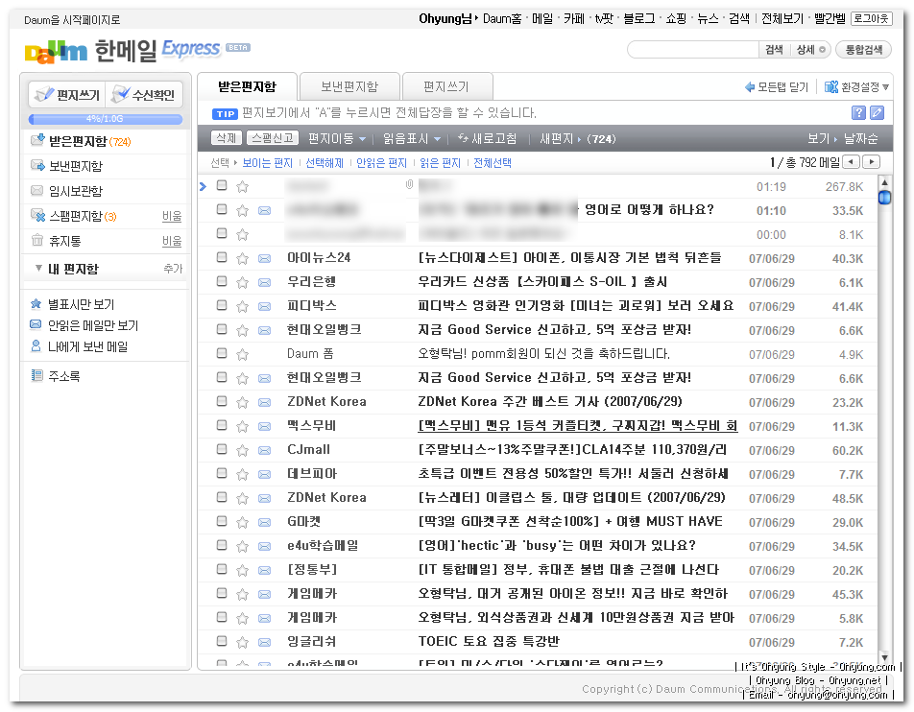Click 나에게 보낸 메일 person icon

click(36, 346)
